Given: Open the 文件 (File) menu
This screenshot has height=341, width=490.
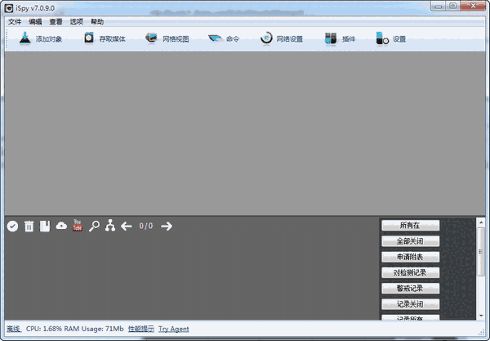Looking at the screenshot, I should pos(15,21).
